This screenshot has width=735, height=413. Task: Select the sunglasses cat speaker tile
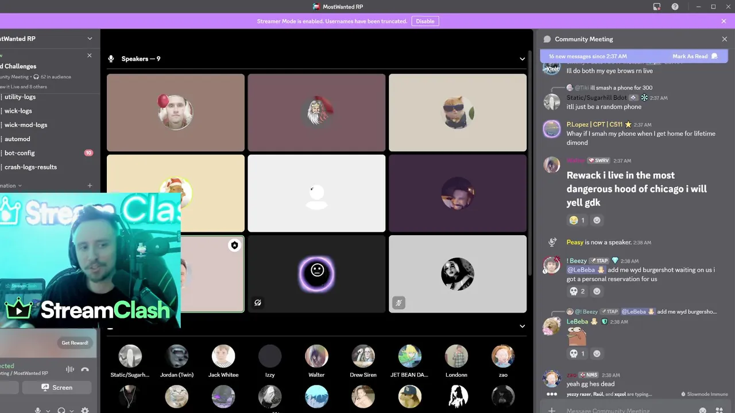pos(458,112)
